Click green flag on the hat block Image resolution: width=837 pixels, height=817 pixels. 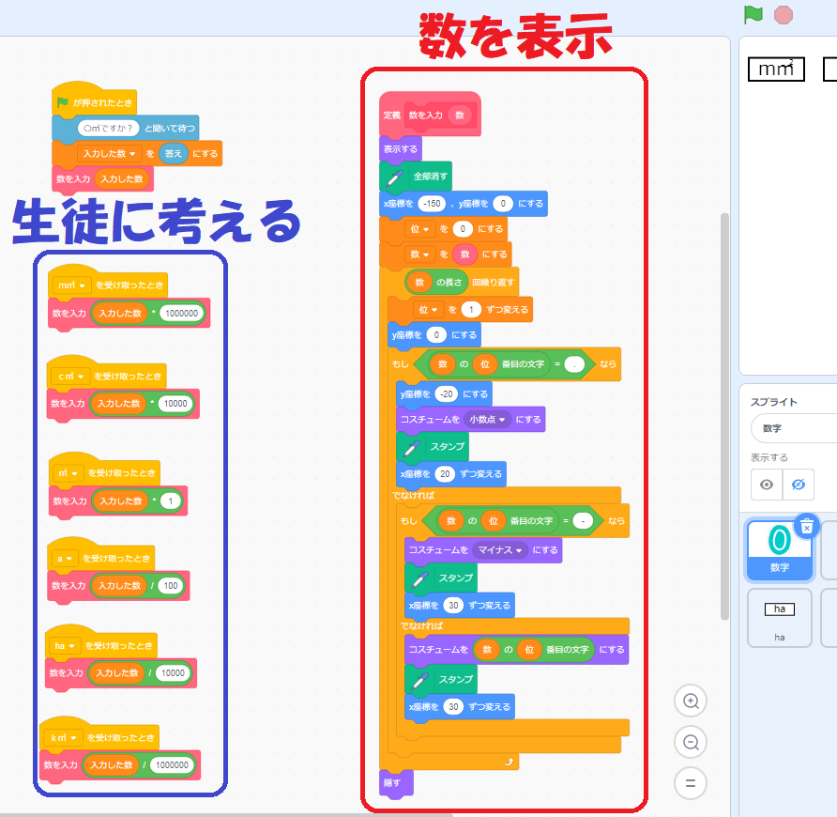point(63,101)
